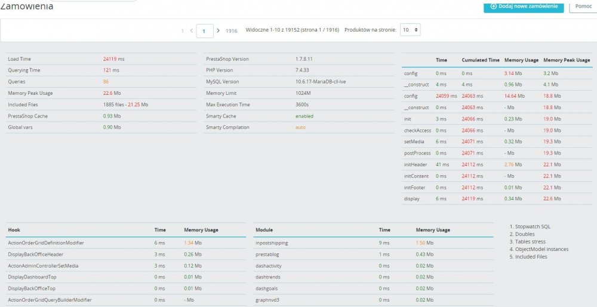
Task: Click the Hook column header
Action: click(x=14, y=230)
